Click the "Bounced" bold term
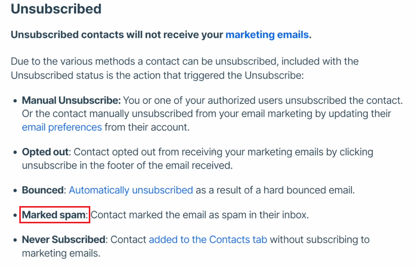 [x=43, y=190]
